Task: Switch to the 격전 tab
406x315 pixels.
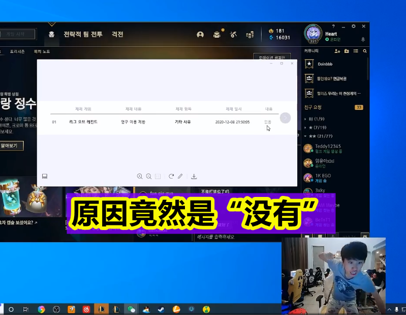Action: click(117, 34)
